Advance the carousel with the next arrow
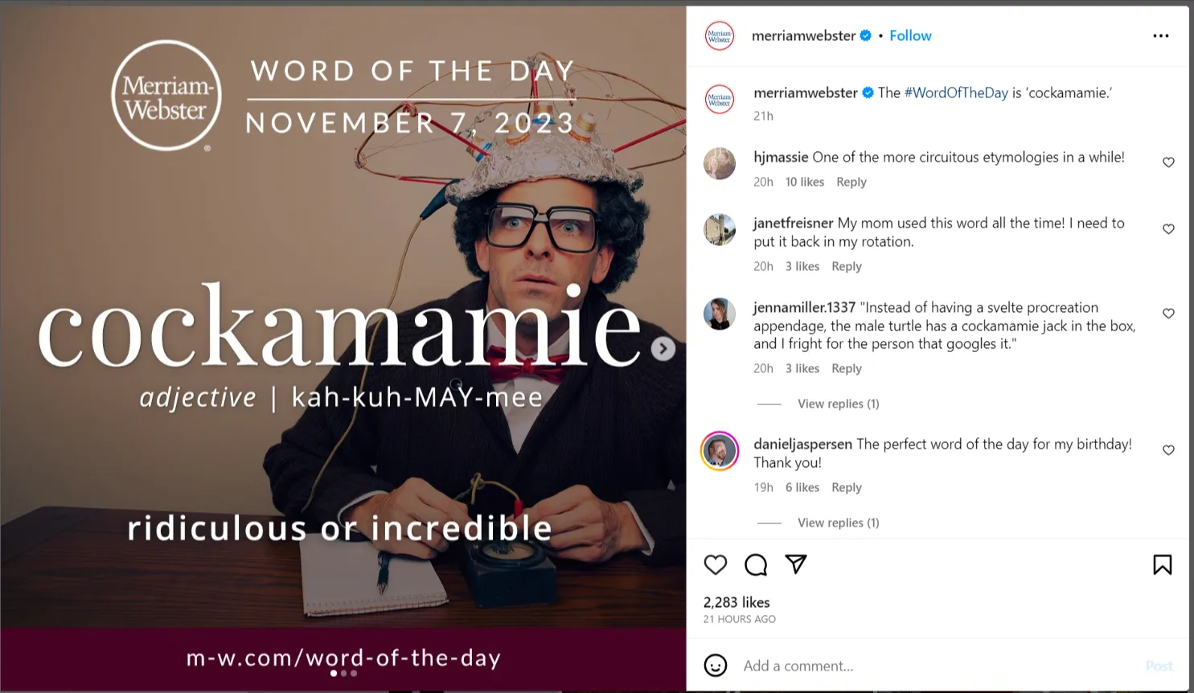Viewport: 1194px width, 693px height. point(663,348)
